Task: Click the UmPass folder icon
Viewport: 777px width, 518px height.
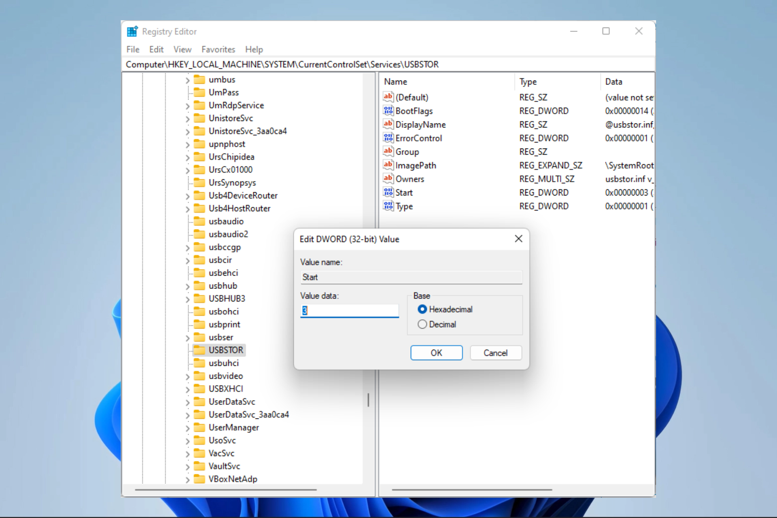Action: point(199,92)
